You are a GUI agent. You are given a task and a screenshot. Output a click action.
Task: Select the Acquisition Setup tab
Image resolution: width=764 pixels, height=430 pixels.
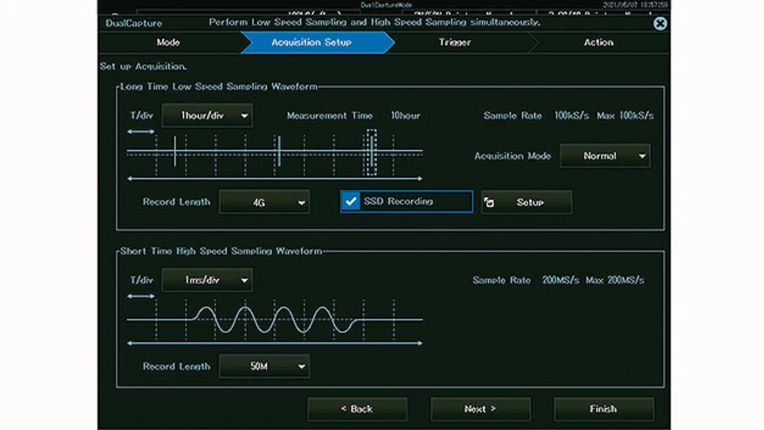(311, 42)
